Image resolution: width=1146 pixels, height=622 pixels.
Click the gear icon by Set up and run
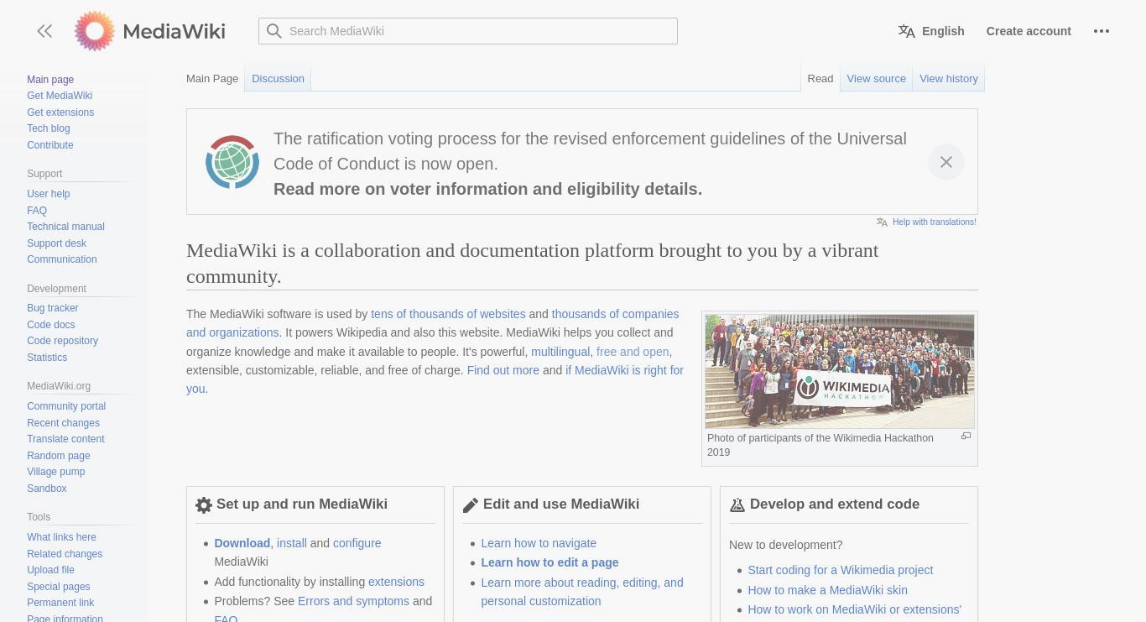coord(204,505)
